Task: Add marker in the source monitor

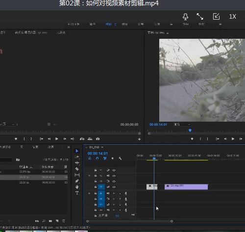Action: coord(16,139)
